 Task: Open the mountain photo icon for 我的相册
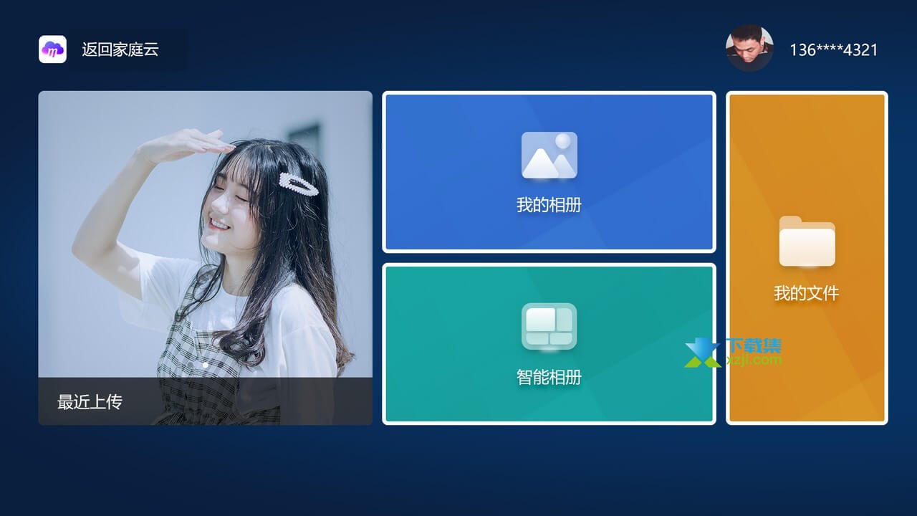pyautogui.click(x=549, y=156)
